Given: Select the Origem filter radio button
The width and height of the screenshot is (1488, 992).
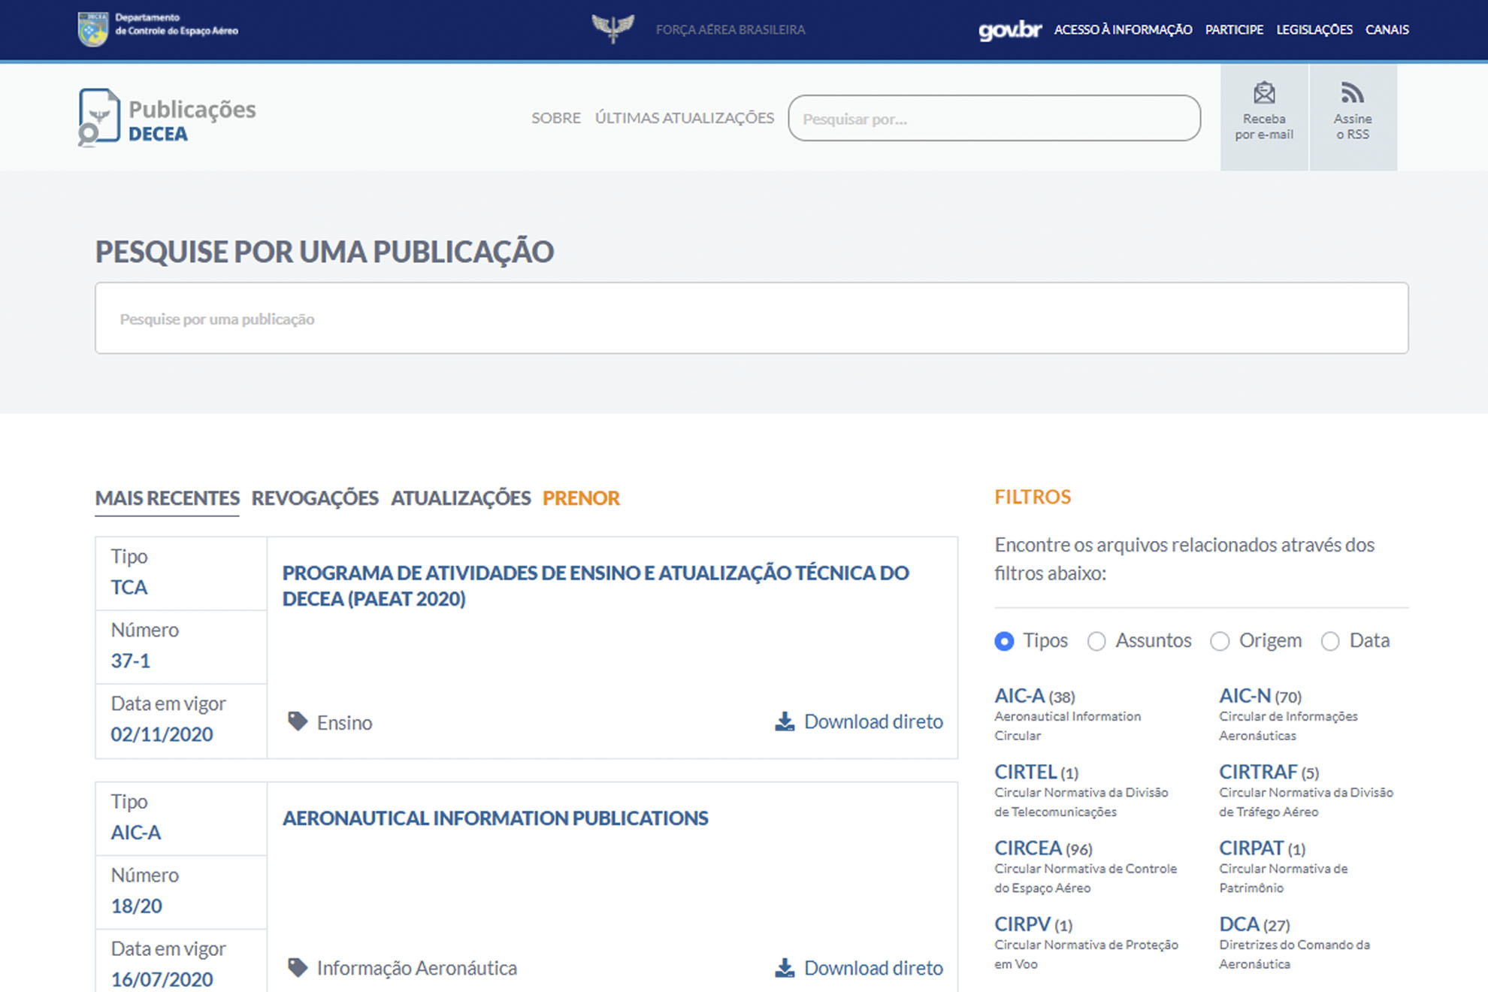Looking at the screenshot, I should [x=1220, y=641].
